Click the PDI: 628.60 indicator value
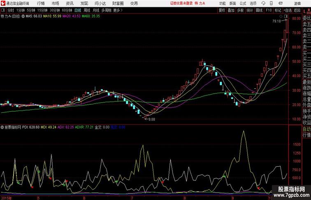 tap(31, 127)
